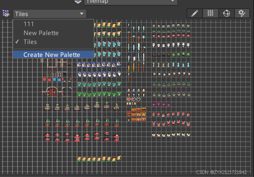Pick the right-leaning lever tile
The width and height of the screenshot is (254, 177).
pyautogui.click(x=70, y=80)
